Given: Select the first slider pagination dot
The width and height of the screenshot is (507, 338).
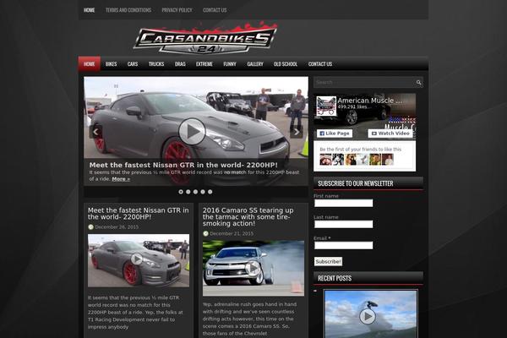Looking at the screenshot, I should pos(181,192).
